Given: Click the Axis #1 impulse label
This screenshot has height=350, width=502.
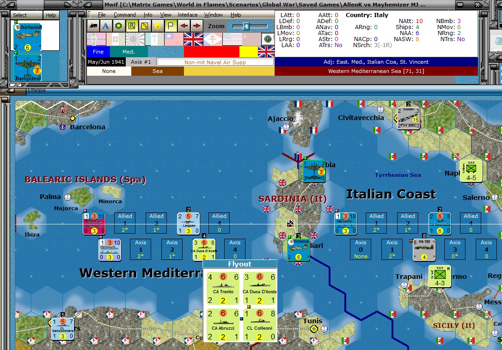Looking at the screenshot, I should (141, 62).
